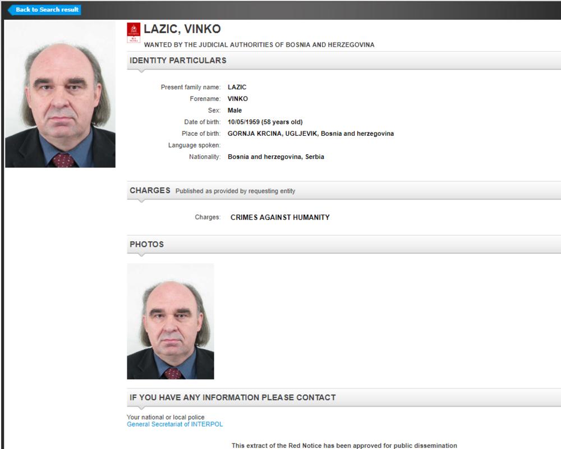
Task: Click the wanted by judicial authorities subtitle
Action: 259,45
